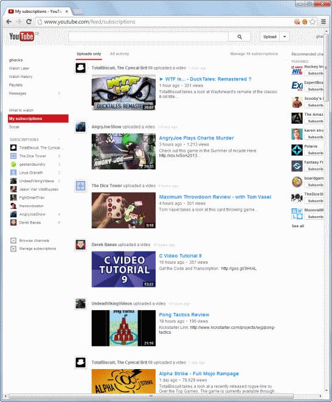Open AngryJoe Plays Charlie Murder link
This screenshot has width=332, height=402.
196,138
